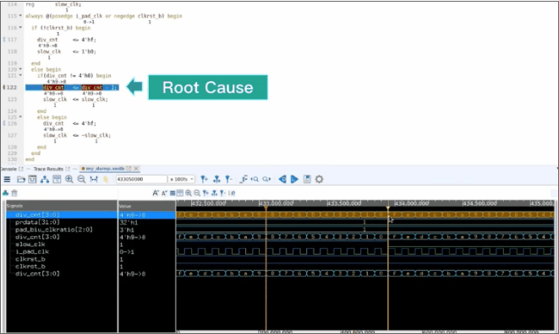This screenshot has height=334, width=559.
Task: Zoom in on the waveform (main toolbar)
Action: [x=69, y=180]
